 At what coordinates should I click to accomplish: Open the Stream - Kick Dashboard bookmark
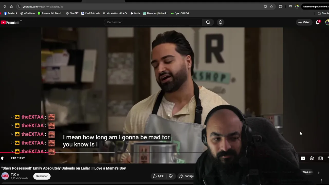tap(50, 13)
